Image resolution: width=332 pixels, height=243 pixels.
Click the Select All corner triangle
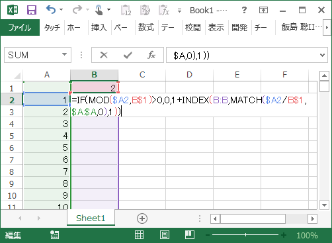(17, 75)
